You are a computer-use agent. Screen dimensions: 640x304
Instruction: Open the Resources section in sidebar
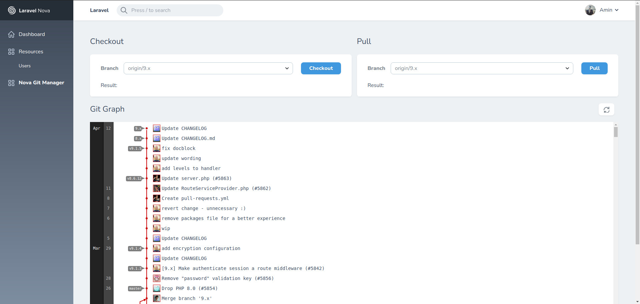click(x=31, y=52)
